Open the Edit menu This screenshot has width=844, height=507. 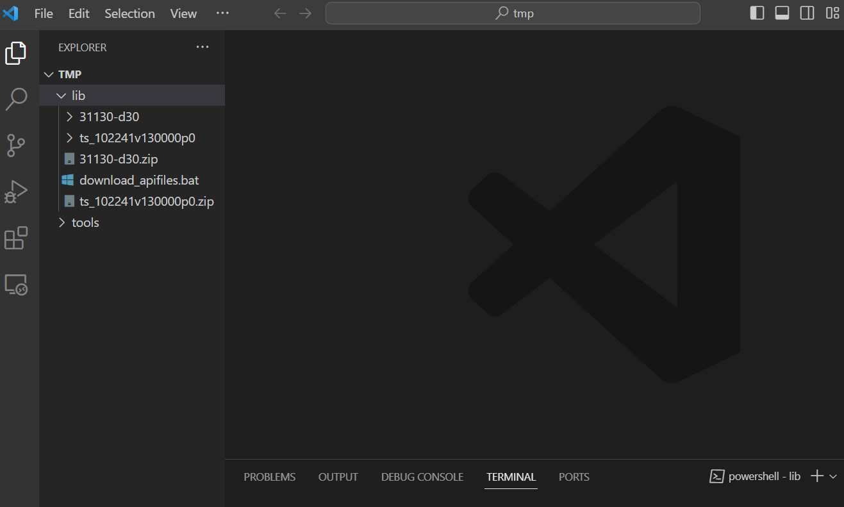79,13
